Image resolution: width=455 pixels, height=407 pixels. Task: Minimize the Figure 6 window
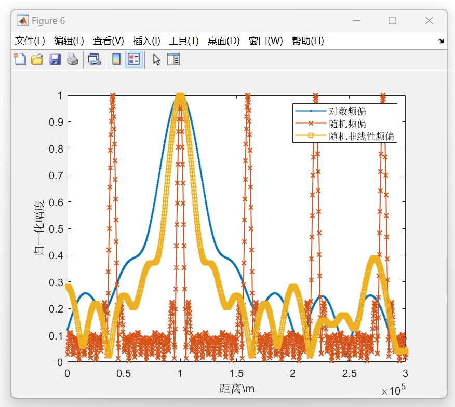tap(356, 21)
